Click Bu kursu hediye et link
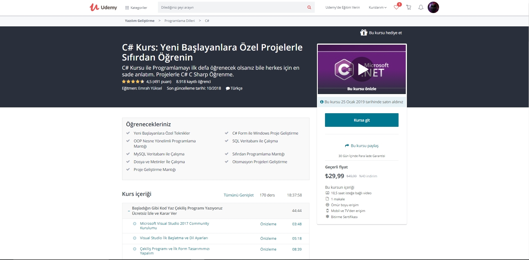The height and width of the screenshot is (260, 529). coord(385,33)
